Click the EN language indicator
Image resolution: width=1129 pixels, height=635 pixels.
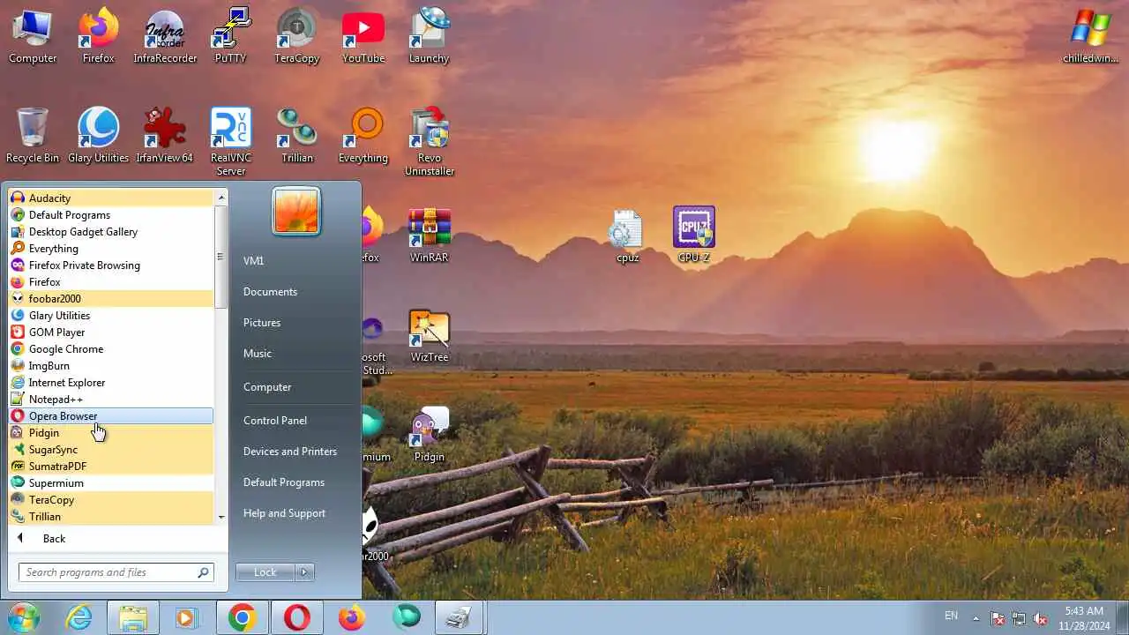point(951,616)
